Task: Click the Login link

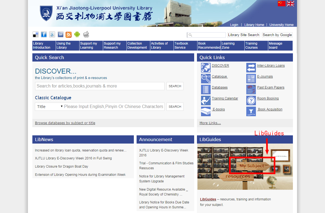Action: tap(234, 25)
